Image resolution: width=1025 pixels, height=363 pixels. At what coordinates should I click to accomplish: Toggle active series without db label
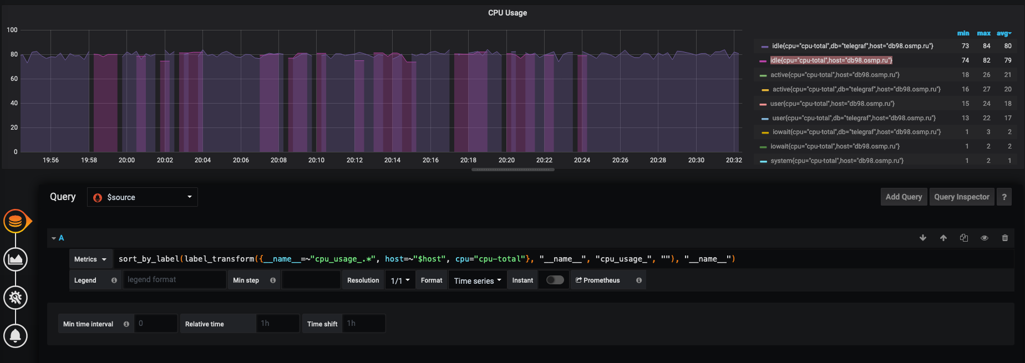(x=835, y=75)
